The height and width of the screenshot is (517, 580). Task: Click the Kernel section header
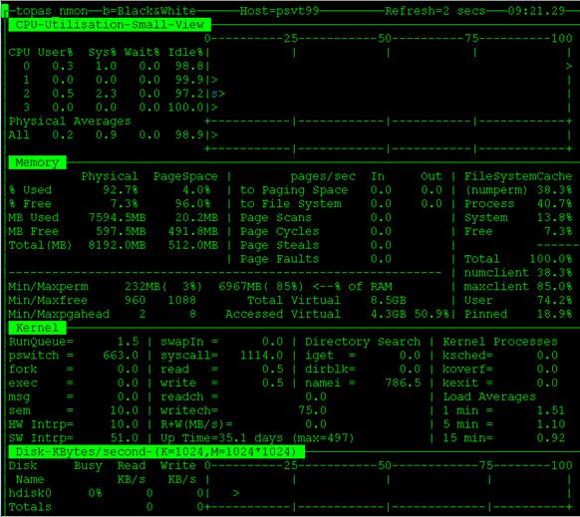[37, 328]
